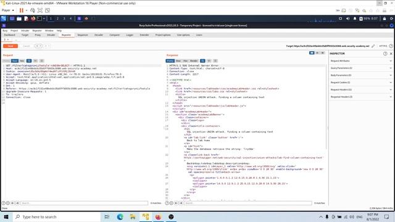
Task: Open previous request history dropdown arrow
Action: (40, 46)
